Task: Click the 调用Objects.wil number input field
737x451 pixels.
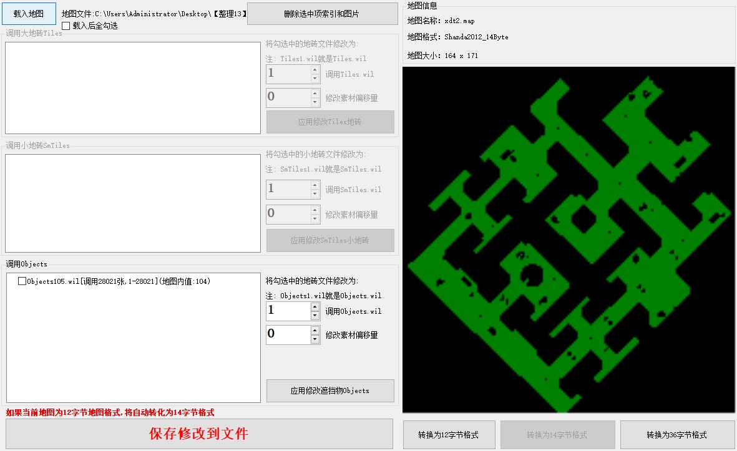Action: coord(288,311)
